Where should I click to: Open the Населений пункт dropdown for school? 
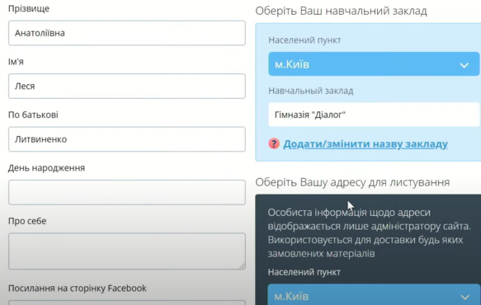point(374,64)
